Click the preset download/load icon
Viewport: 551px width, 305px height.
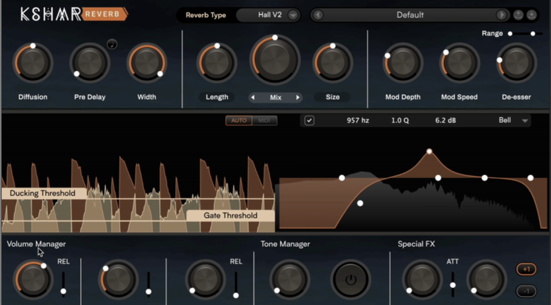point(531,15)
